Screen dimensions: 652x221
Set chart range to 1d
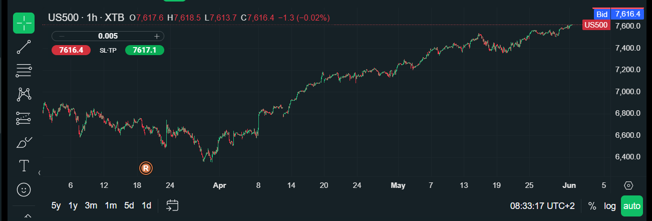(146, 205)
